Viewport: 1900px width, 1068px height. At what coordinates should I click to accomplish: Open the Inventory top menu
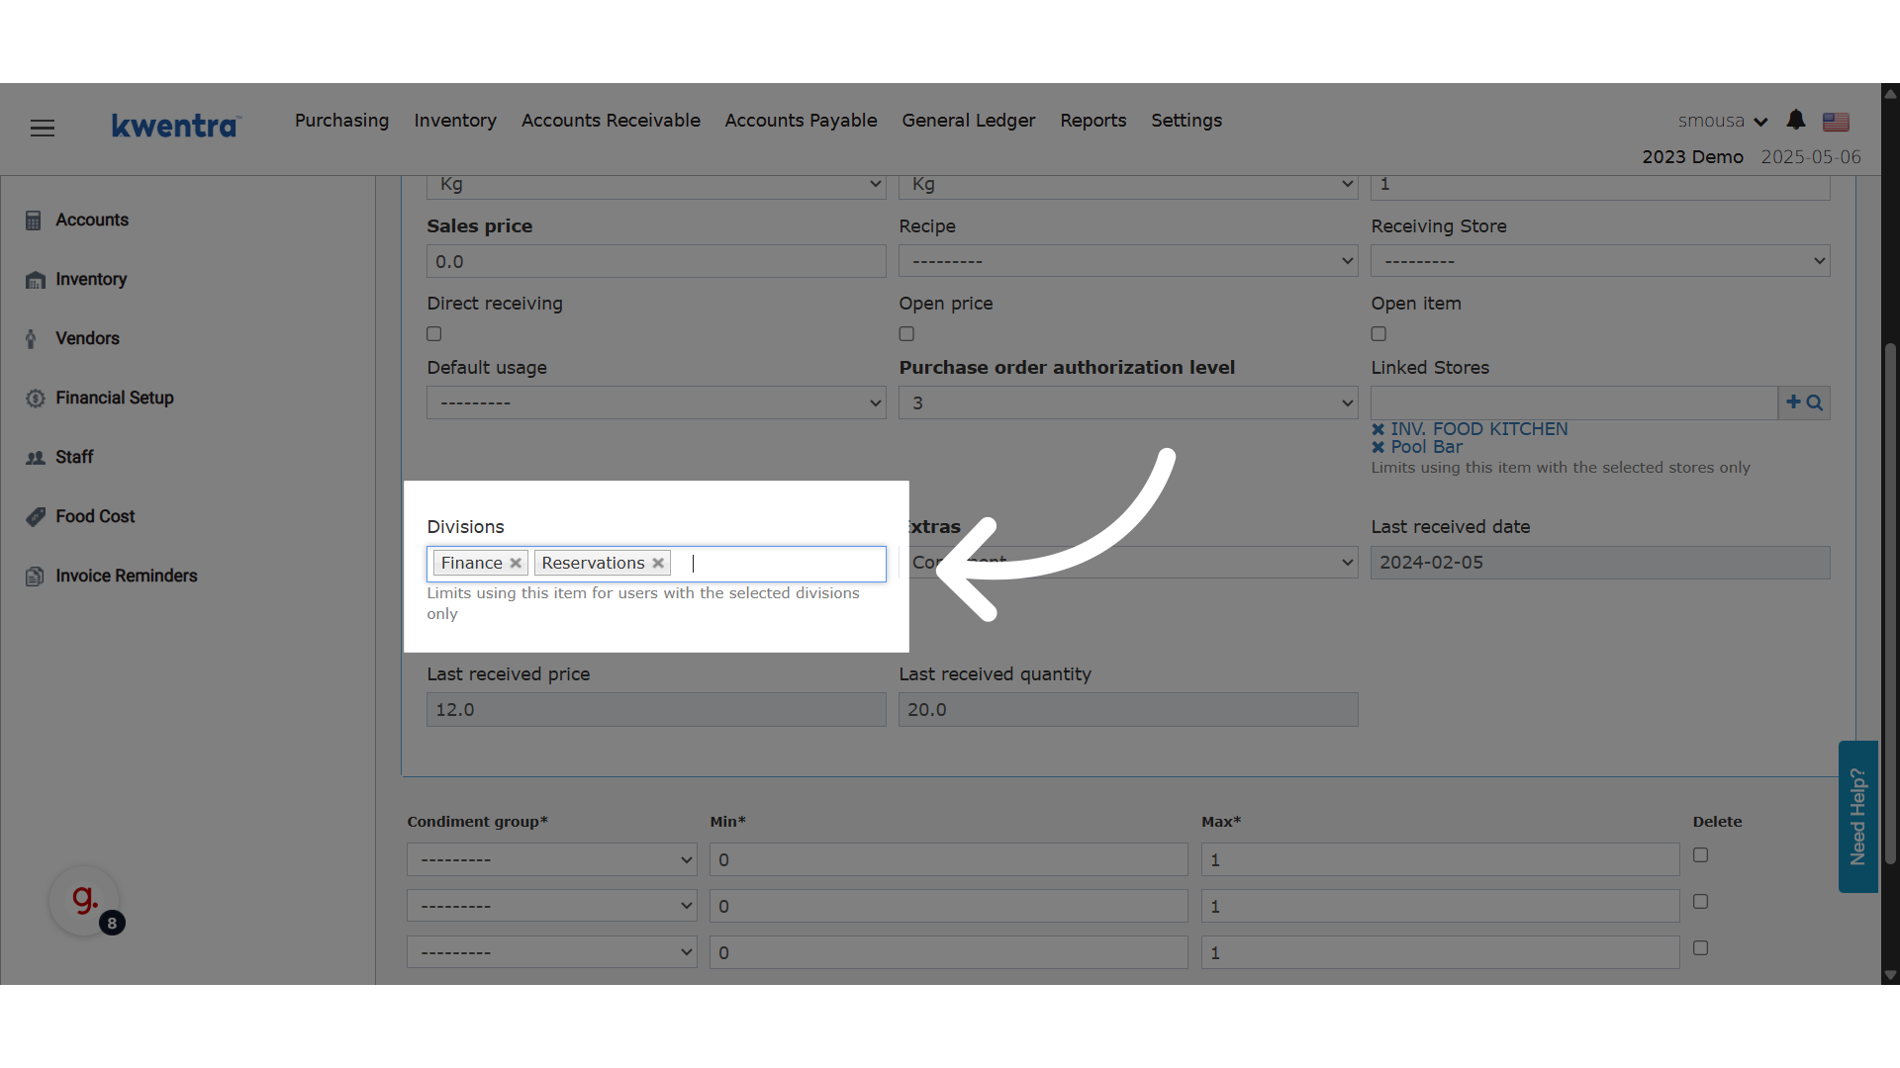[x=455, y=120]
